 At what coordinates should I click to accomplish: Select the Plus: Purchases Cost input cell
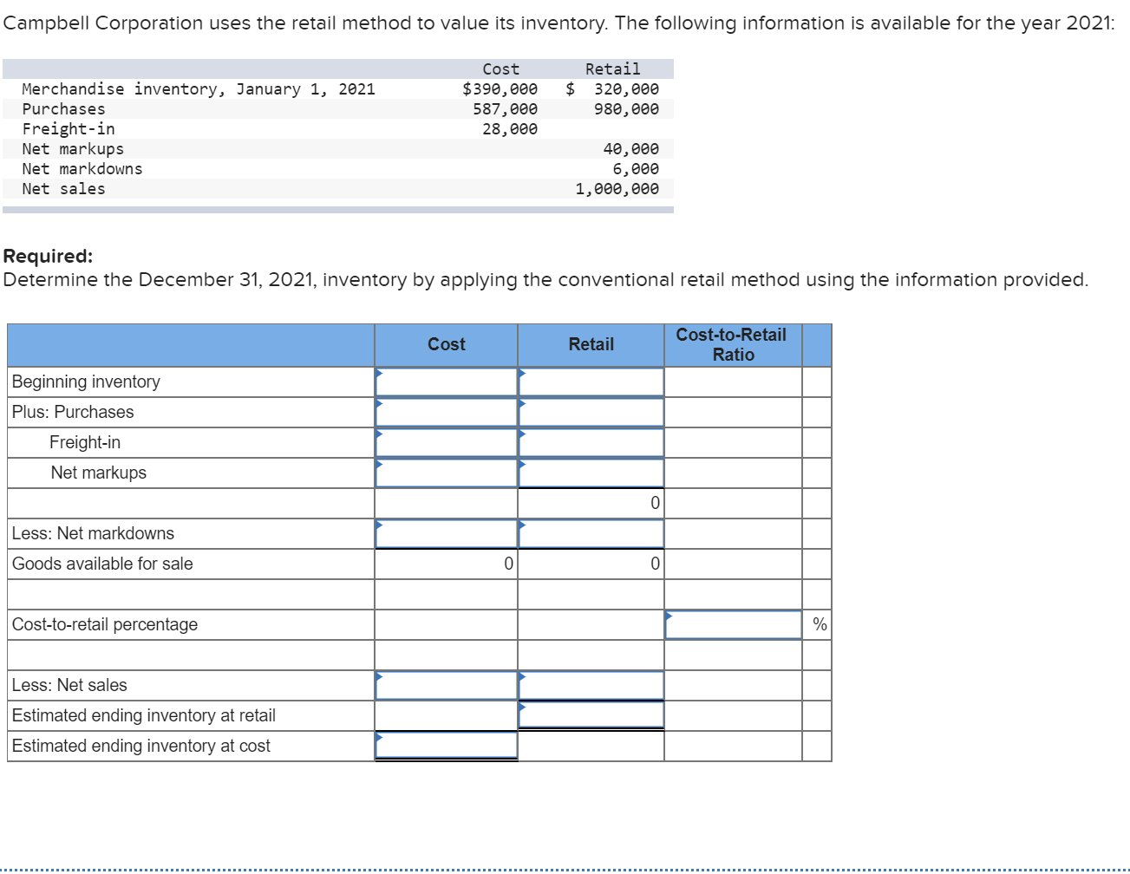(447, 412)
